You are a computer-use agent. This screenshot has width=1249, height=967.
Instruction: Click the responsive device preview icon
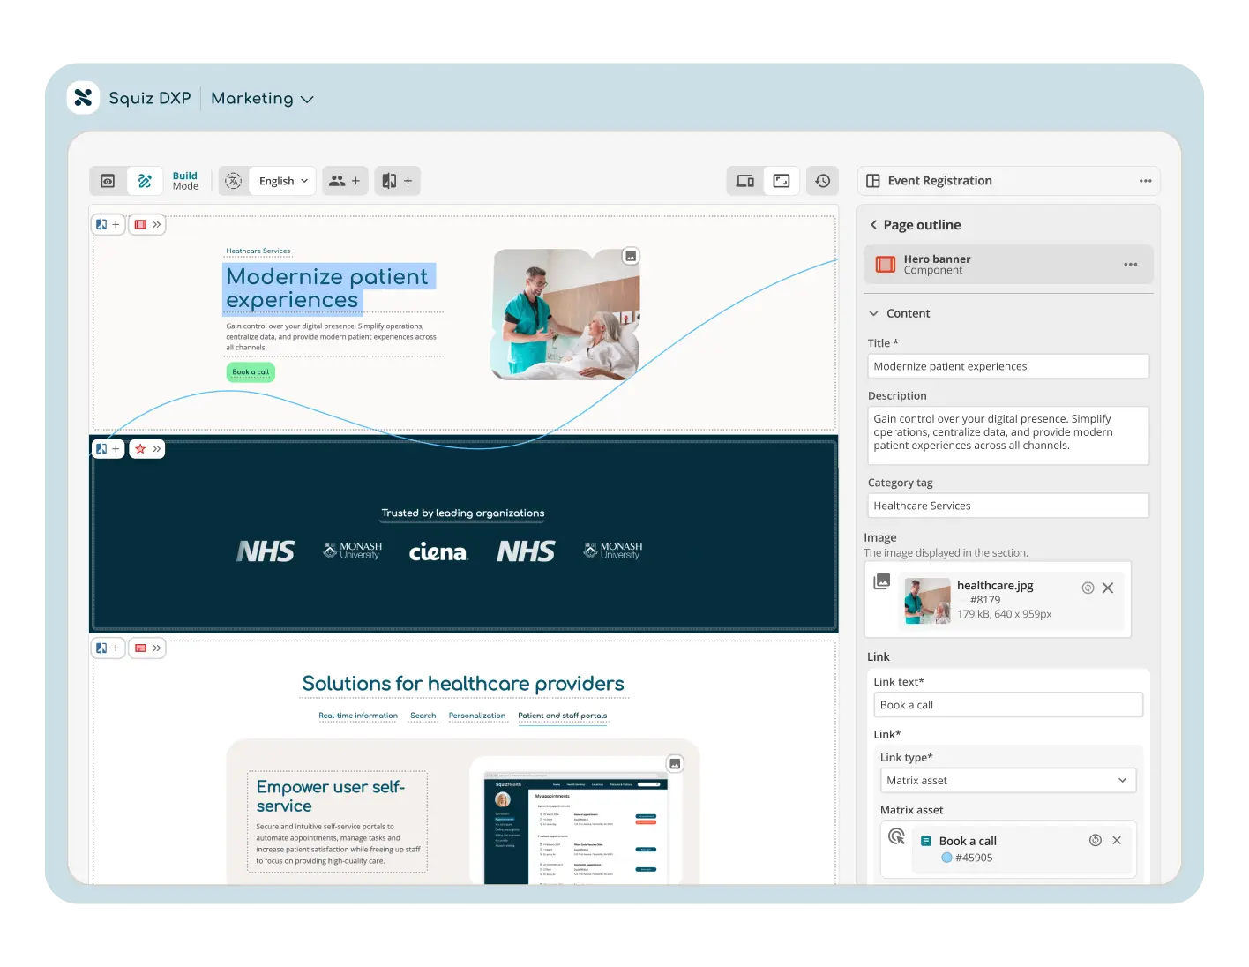[745, 181]
